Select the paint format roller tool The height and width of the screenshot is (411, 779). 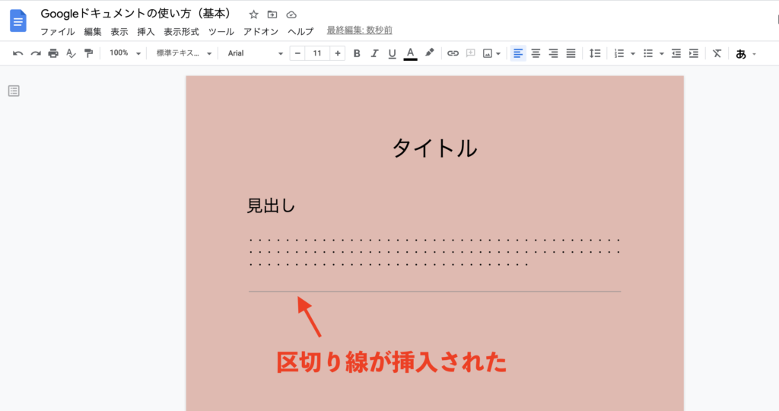click(89, 53)
